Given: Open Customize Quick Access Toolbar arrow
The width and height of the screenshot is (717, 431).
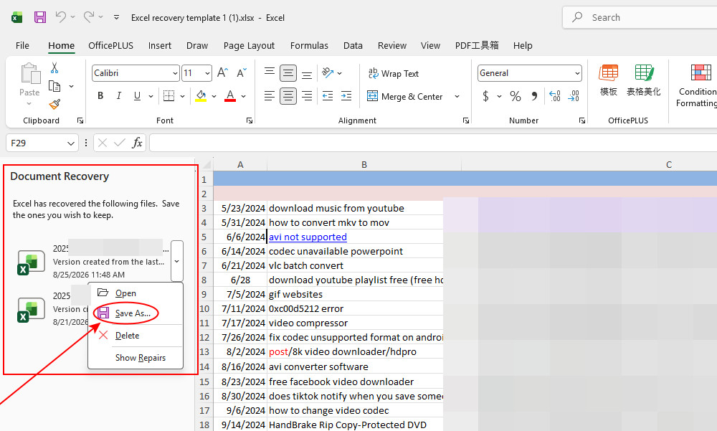Looking at the screenshot, I should click(117, 17).
